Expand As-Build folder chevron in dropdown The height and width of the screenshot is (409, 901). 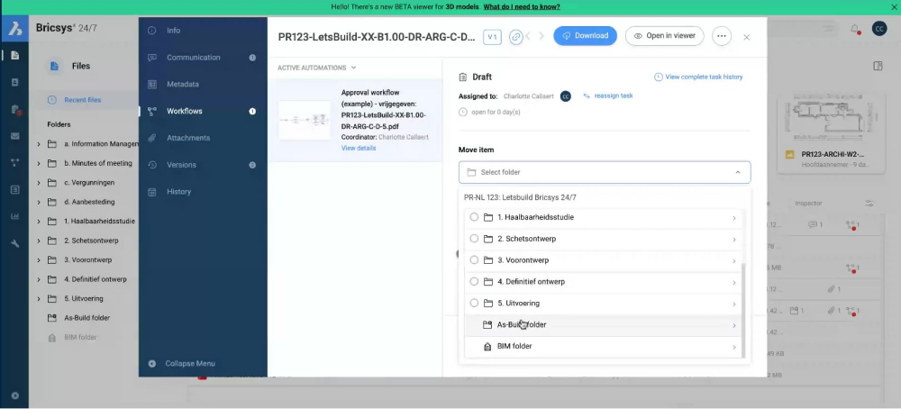(733, 326)
